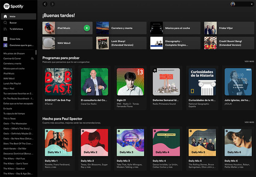The width and height of the screenshot is (256, 177).
Task: Open the Siglo 21 podcast cover
Action: (130, 82)
